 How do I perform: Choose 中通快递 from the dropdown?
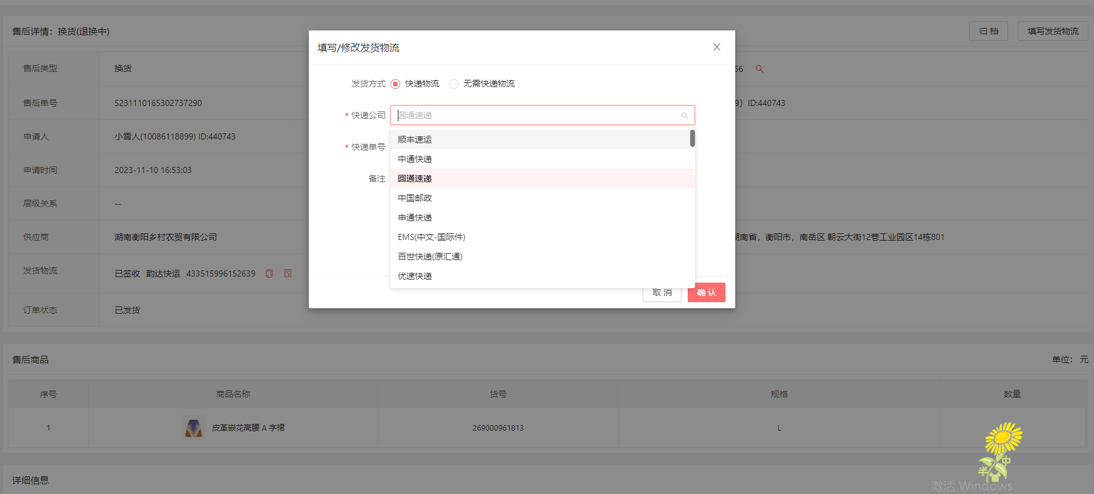coord(415,159)
